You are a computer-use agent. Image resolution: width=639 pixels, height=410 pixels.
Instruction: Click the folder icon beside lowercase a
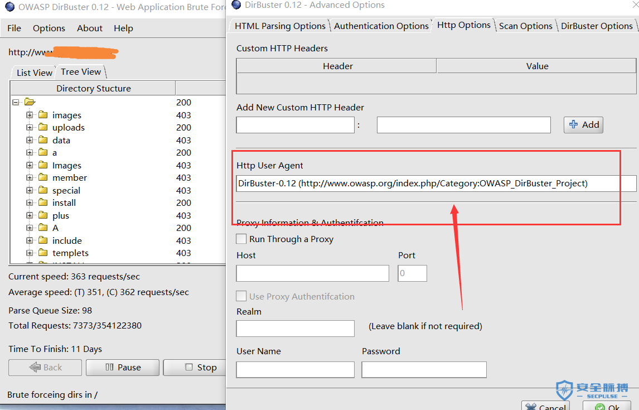(x=43, y=152)
